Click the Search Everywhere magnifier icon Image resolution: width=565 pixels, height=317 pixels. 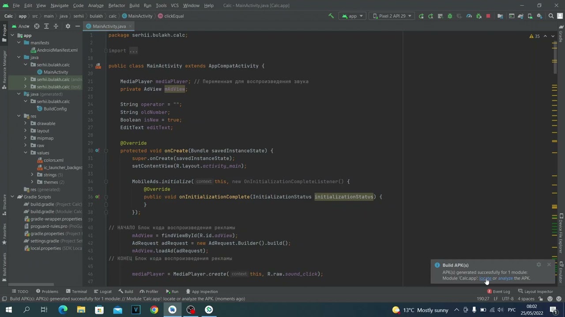tap(551, 16)
